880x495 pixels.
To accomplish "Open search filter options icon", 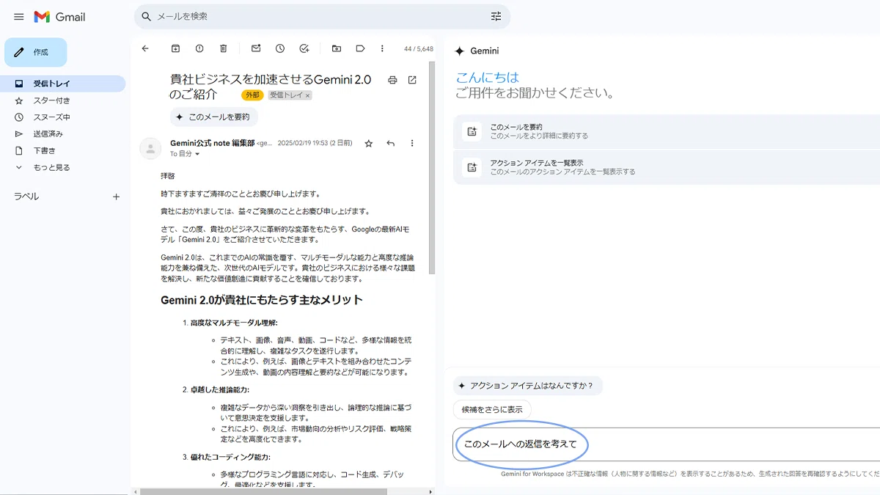I will pos(496,16).
